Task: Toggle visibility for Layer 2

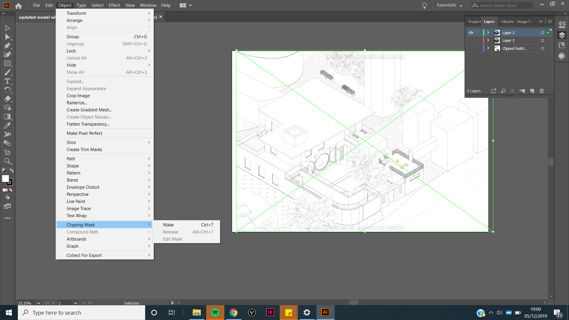Action: 471,40
